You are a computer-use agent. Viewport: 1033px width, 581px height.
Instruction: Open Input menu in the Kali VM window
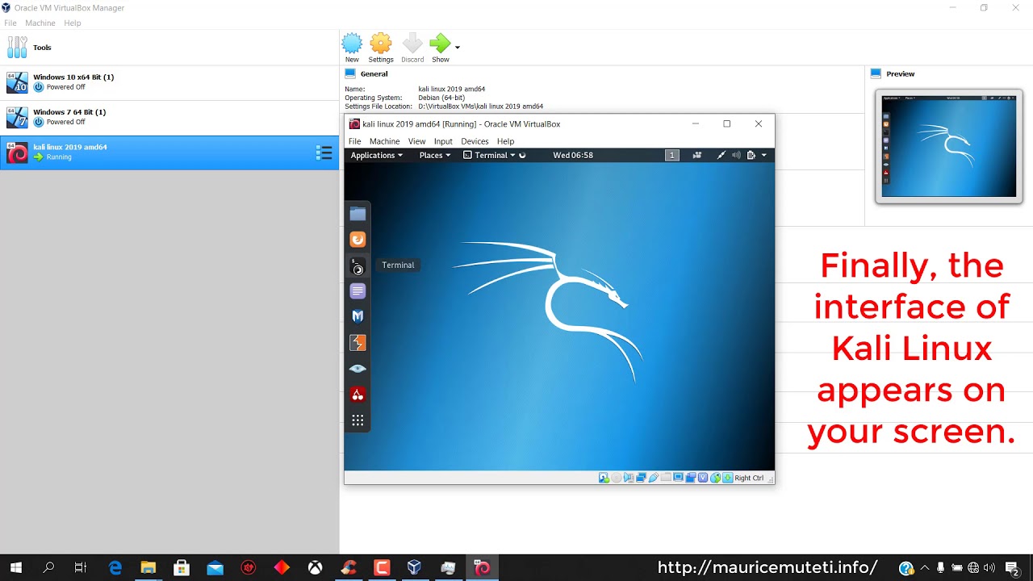click(443, 141)
